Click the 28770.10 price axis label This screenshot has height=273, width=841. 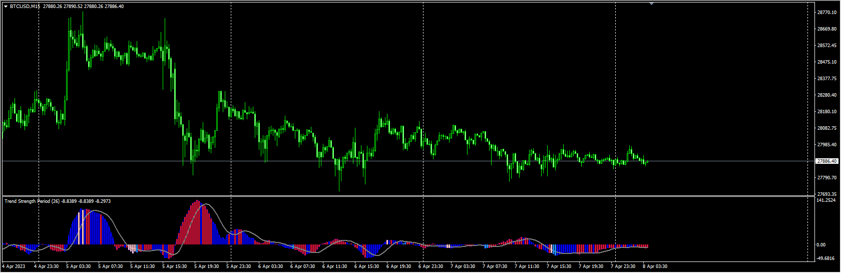coord(827,13)
